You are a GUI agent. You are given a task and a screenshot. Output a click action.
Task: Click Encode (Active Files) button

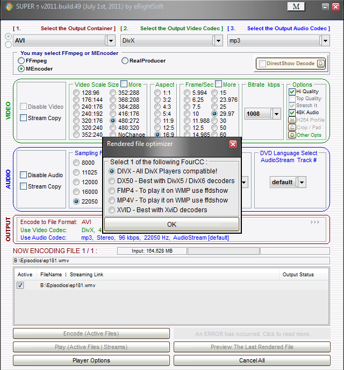tap(91, 333)
